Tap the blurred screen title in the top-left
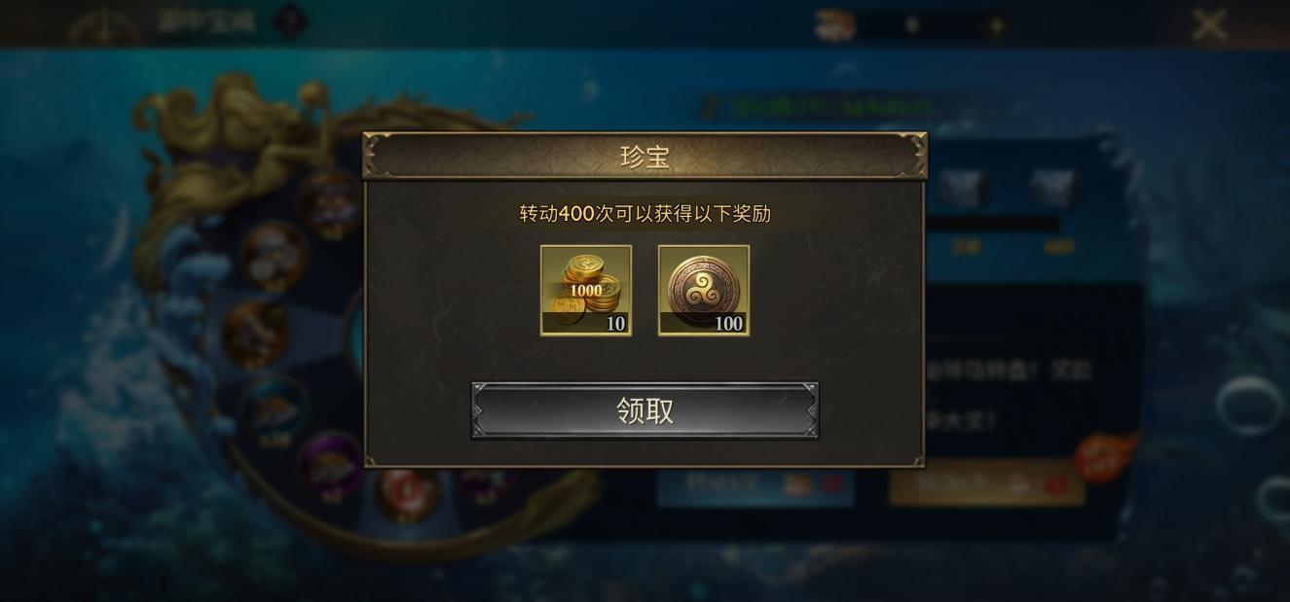The image size is (1290, 602). [205, 21]
